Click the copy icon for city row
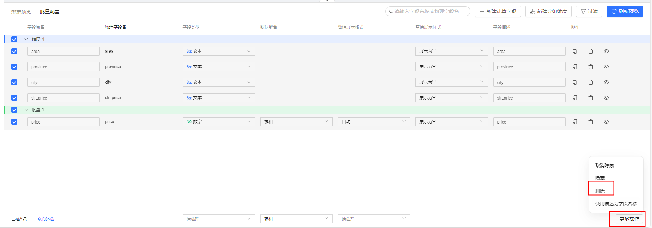This screenshot has width=652, height=228. pos(575,82)
